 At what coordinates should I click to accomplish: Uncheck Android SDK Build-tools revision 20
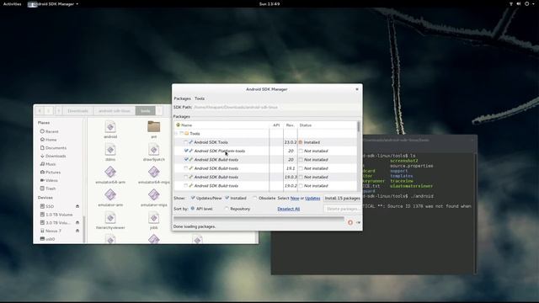tap(185, 159)
